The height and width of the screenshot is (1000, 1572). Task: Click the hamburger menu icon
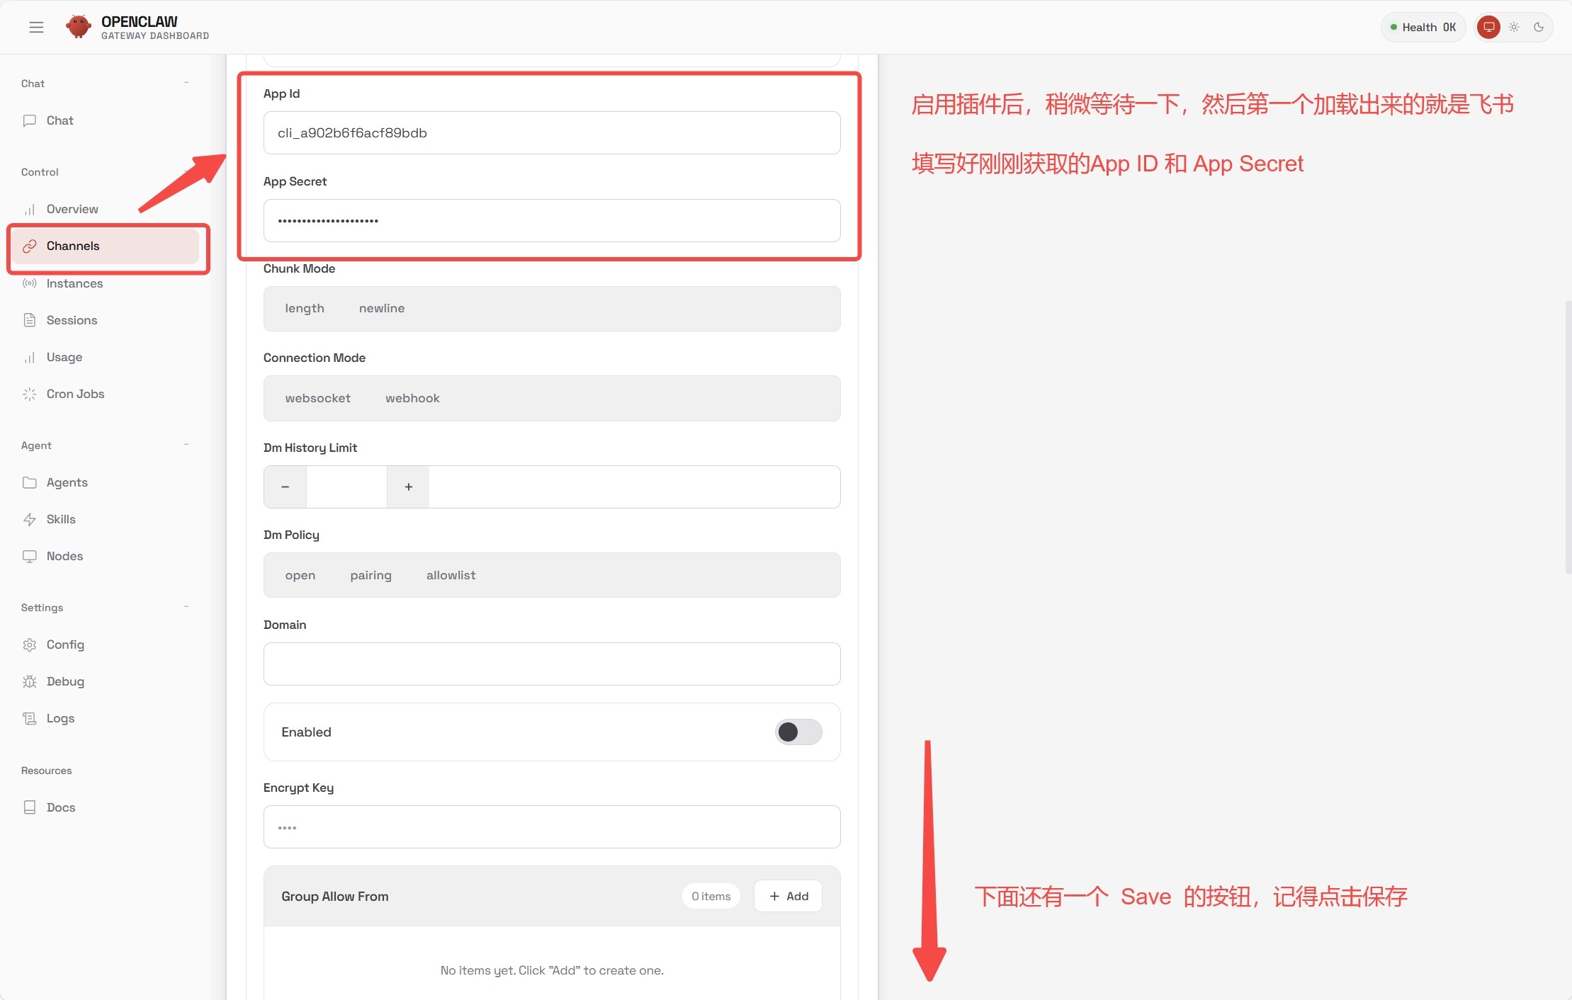36,27
